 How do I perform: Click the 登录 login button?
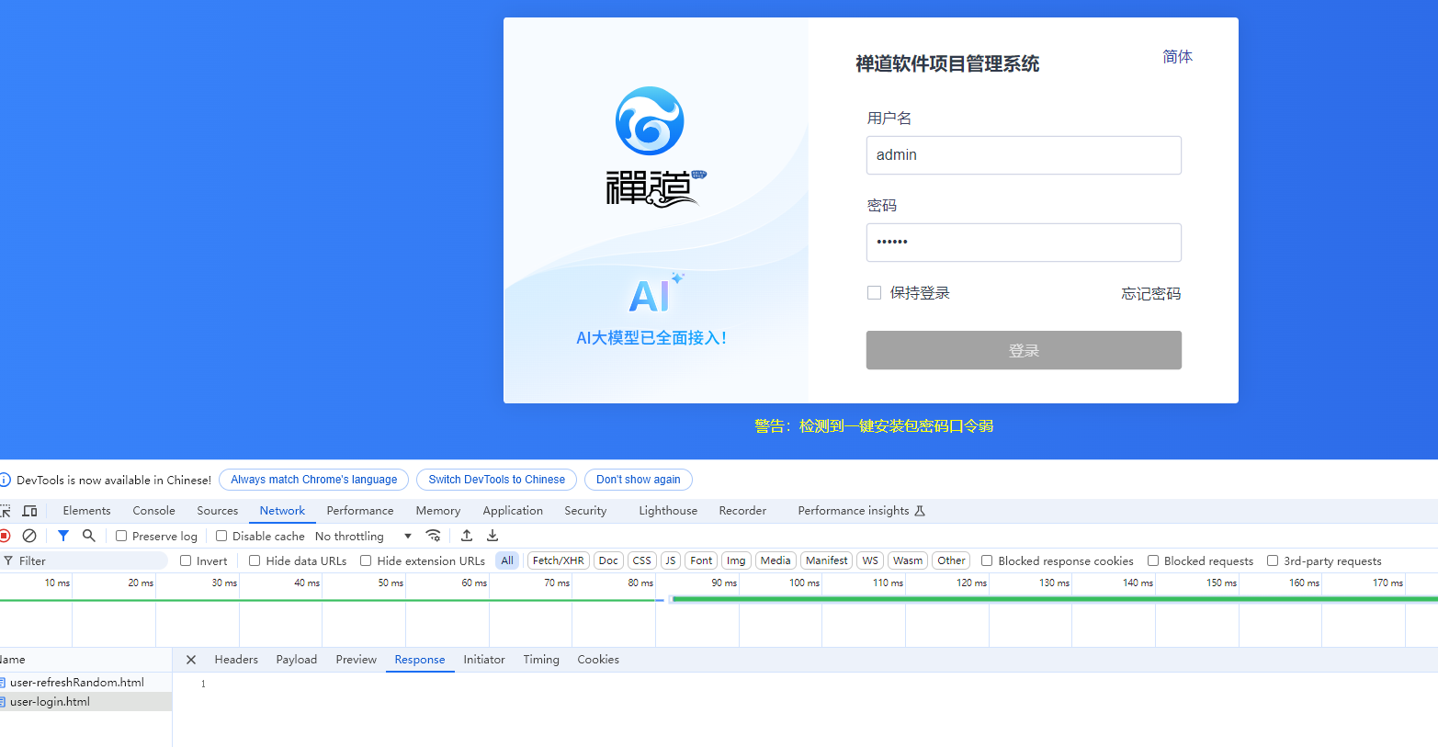(1024, 350)
